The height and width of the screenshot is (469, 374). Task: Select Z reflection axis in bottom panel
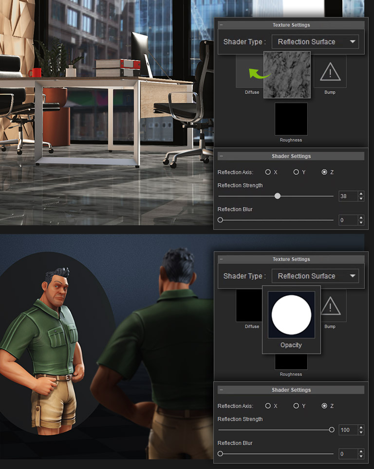[324, 406]
